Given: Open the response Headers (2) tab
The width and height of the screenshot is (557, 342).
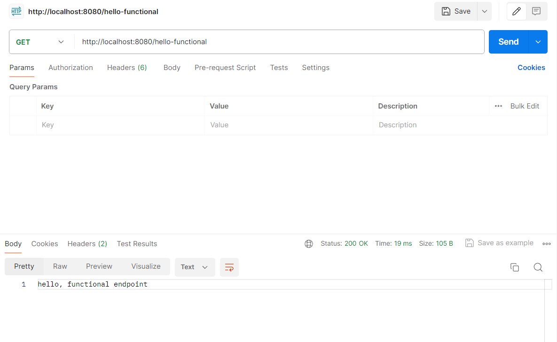Looking at the screenshot, I should 87,244.
